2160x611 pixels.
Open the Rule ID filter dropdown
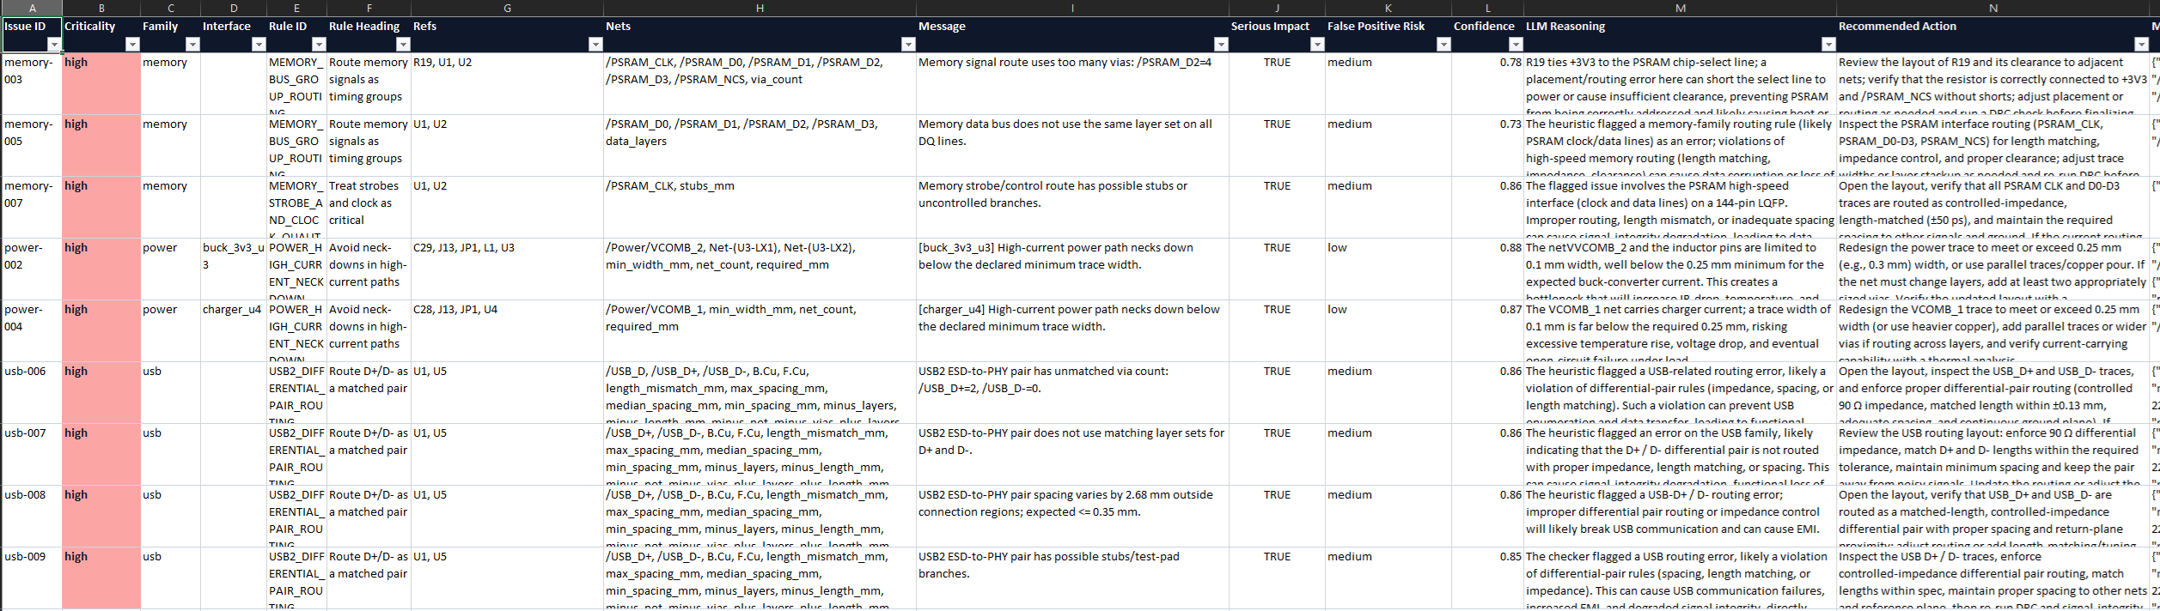319,45
